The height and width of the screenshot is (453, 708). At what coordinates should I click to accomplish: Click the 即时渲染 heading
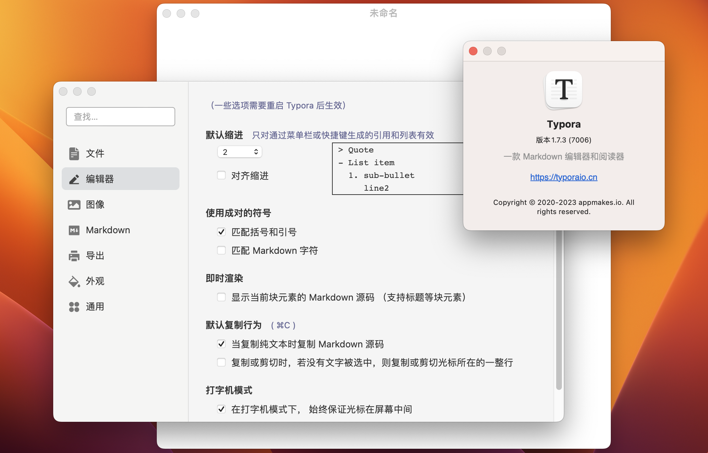click(224, 278)
